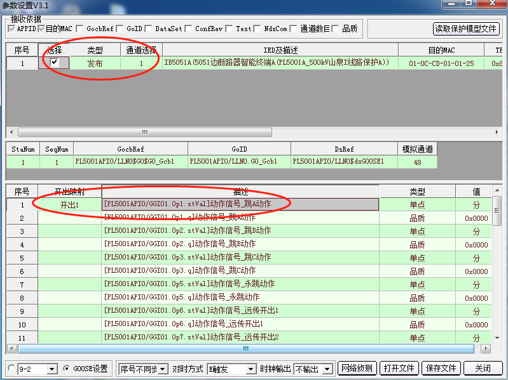Click the 网络侦测 button
The width and height of the screenshot is (508, 380).
pyautogui.click(x=357, y=368)
